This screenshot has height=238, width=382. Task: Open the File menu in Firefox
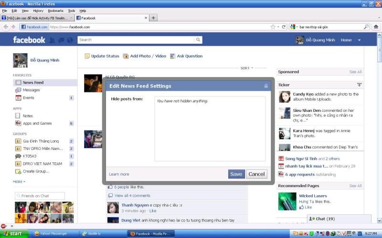5,10
